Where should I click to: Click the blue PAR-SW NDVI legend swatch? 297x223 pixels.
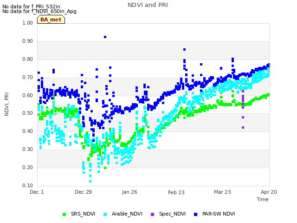[x=196, y=214]
